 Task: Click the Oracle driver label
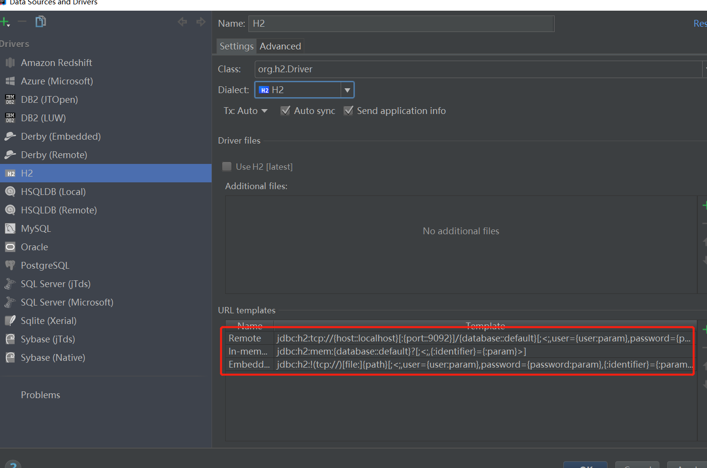pyautogui.click(x=34, y=247)
